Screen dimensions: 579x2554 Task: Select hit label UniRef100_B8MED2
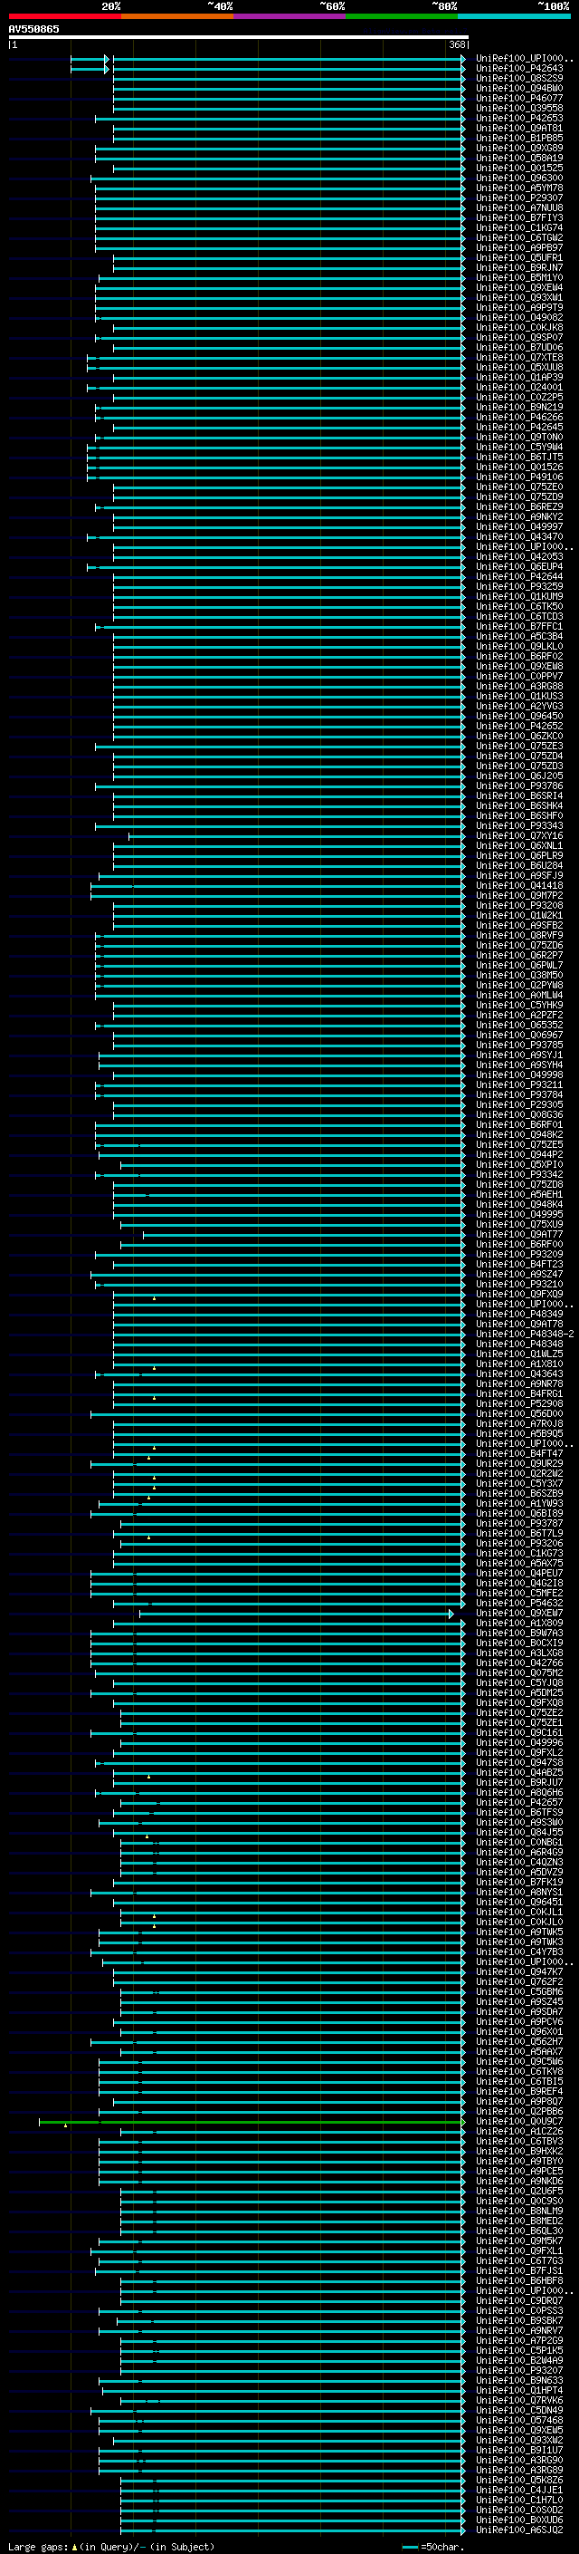[519, 2221]
